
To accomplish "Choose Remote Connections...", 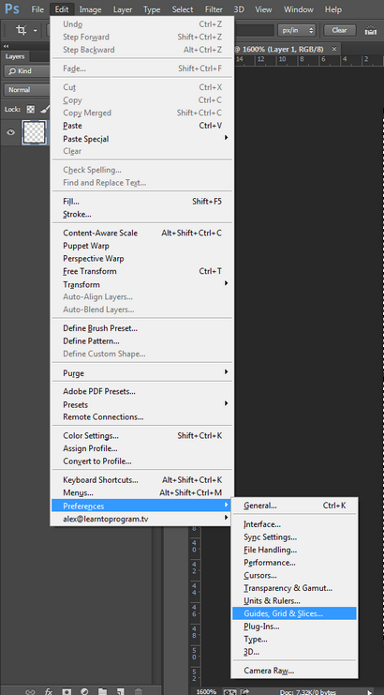I will (x=142, y=417).
